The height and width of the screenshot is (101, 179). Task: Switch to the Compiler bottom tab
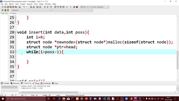(x=5, y=83)
